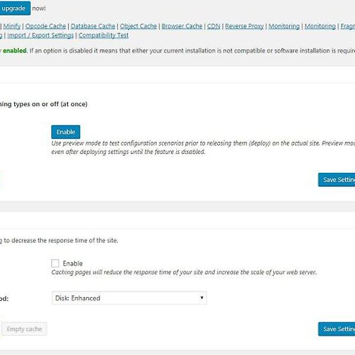Jump to Database Cache settings

pyautogui.click(x=93, y=26)
